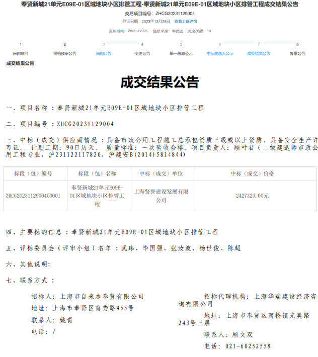Image resolution: width=318 pixels, height=357 pixels.
Task: Click the 中标（成交）价格 column header
Action: tap(252, 173)
